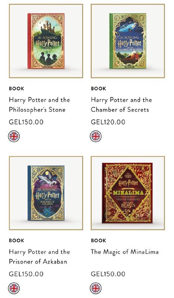Open The Magic of MinaLima title link
Screen dimensions: 174x298
point(124,252)
